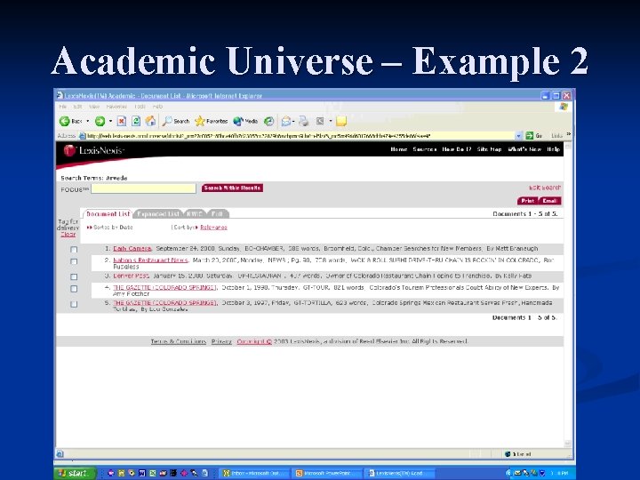Screen dimensions: 640x480
Task: Click Site Map navigation link
Action: click(489, 149)
